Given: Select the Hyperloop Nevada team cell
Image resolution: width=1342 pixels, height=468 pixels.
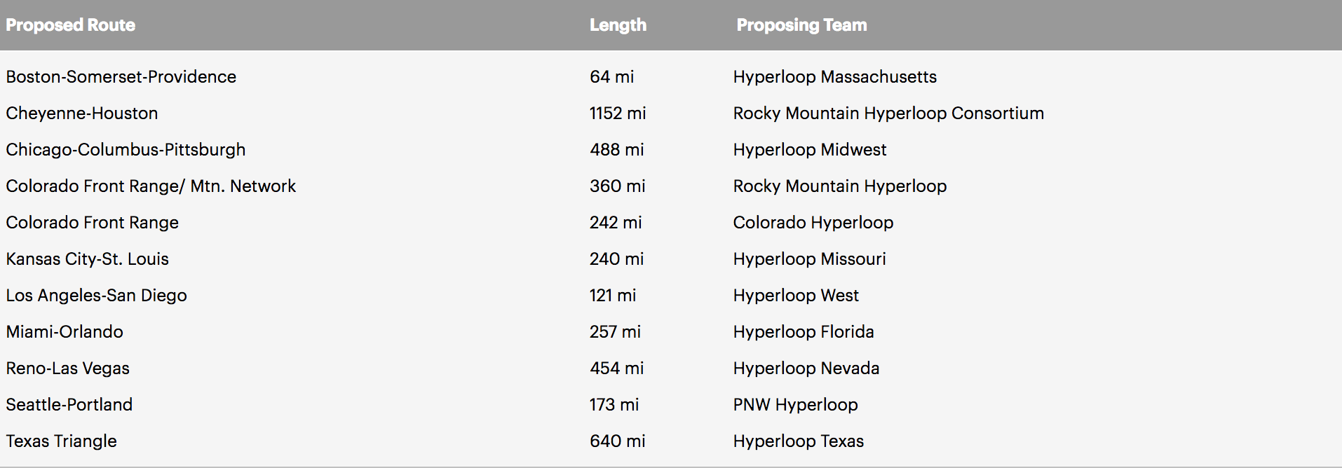Looking at the screenshot, I should pyautogui.click(x=806, y=368).
